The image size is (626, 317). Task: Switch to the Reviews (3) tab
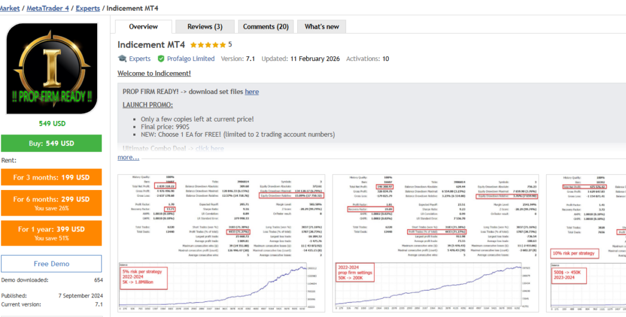[205, 27]
